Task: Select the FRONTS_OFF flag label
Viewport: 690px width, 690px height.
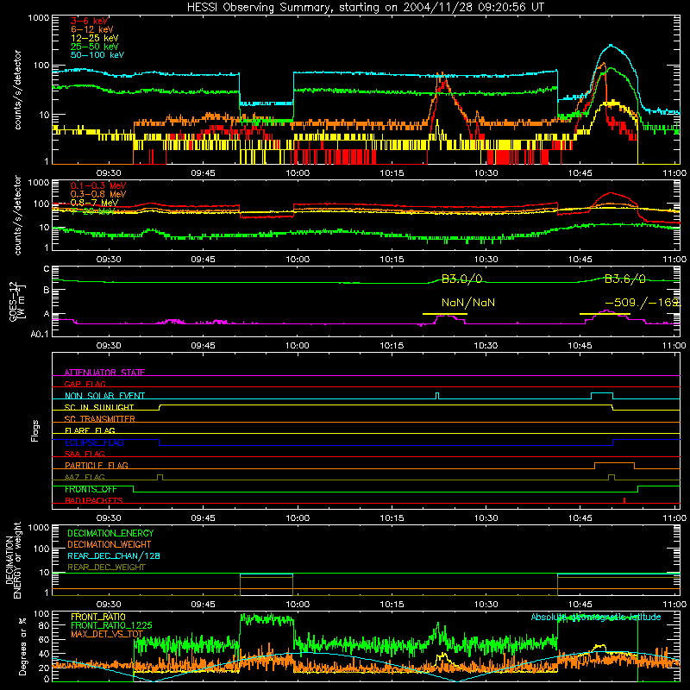Action: pyautogui.click(x=91, y=489)
